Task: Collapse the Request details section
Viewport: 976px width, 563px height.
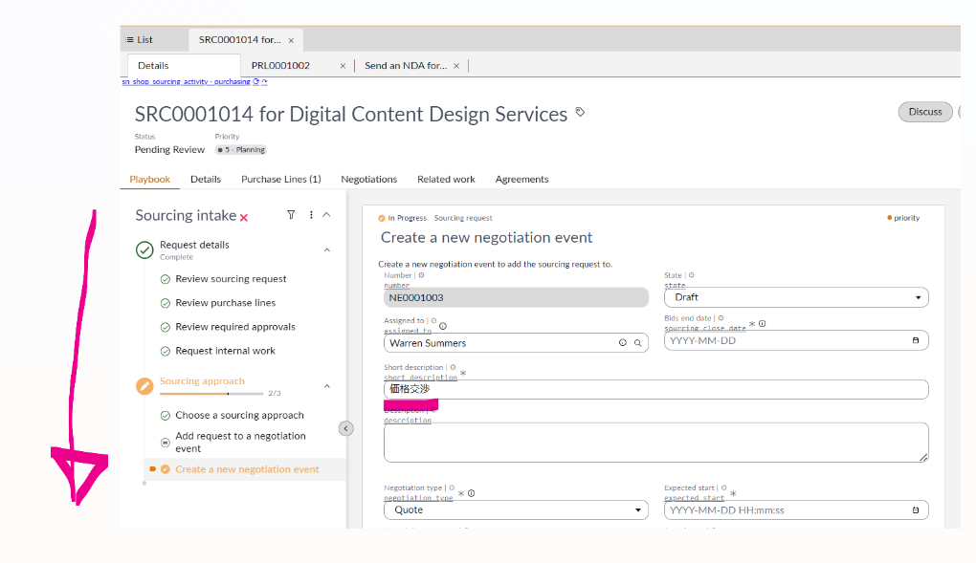Action: (326, 249)
